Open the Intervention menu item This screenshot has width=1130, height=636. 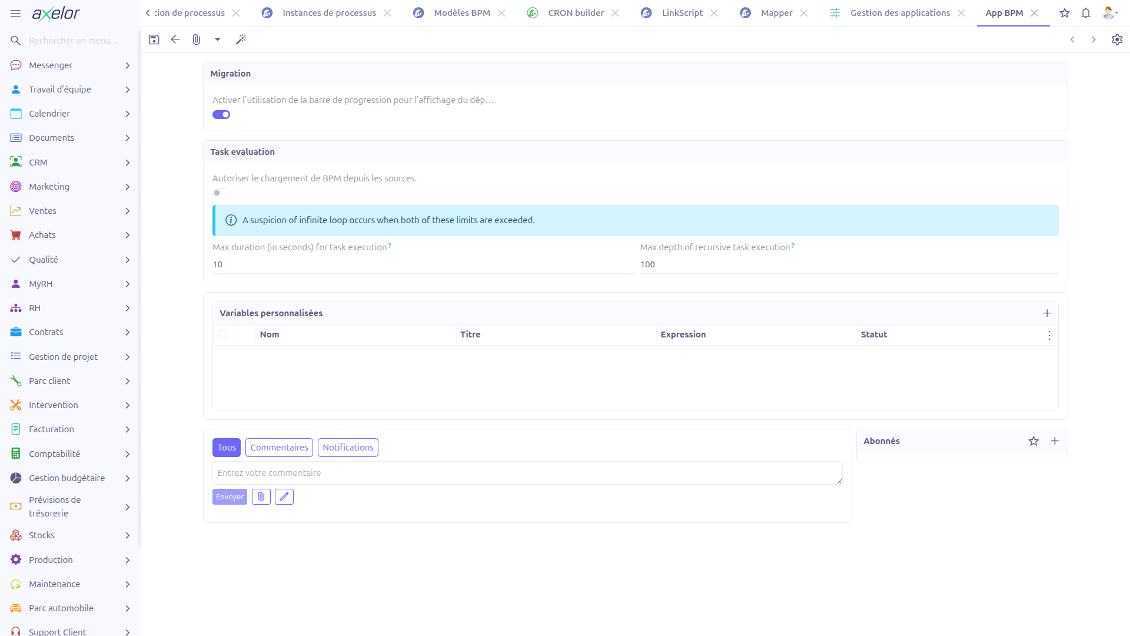click(71, 405)
